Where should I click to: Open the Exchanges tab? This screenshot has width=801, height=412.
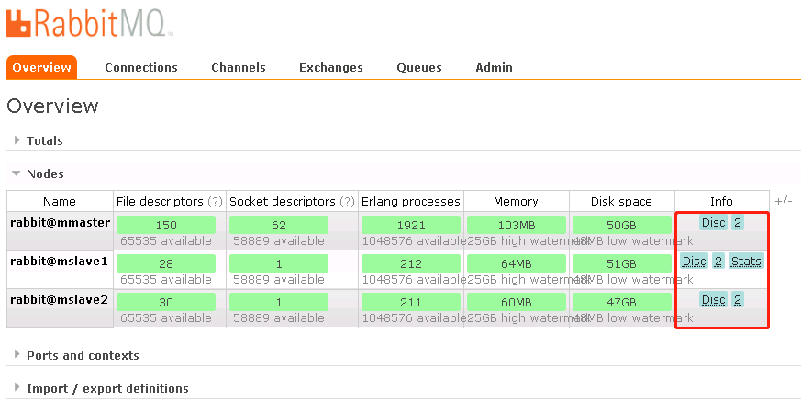click(331, 68)
